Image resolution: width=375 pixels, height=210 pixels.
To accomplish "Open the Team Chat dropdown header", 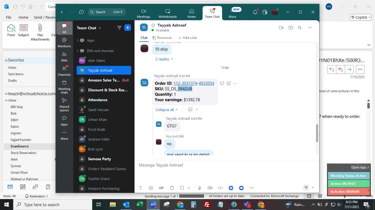I will click(89, 28).
